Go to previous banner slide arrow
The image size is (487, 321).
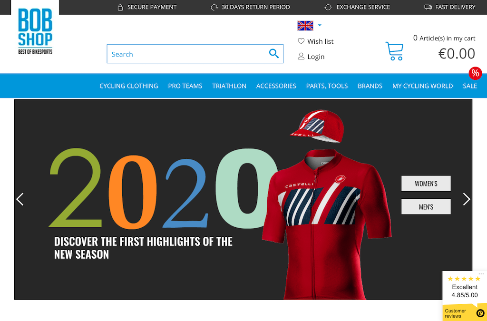coord(20,199)
